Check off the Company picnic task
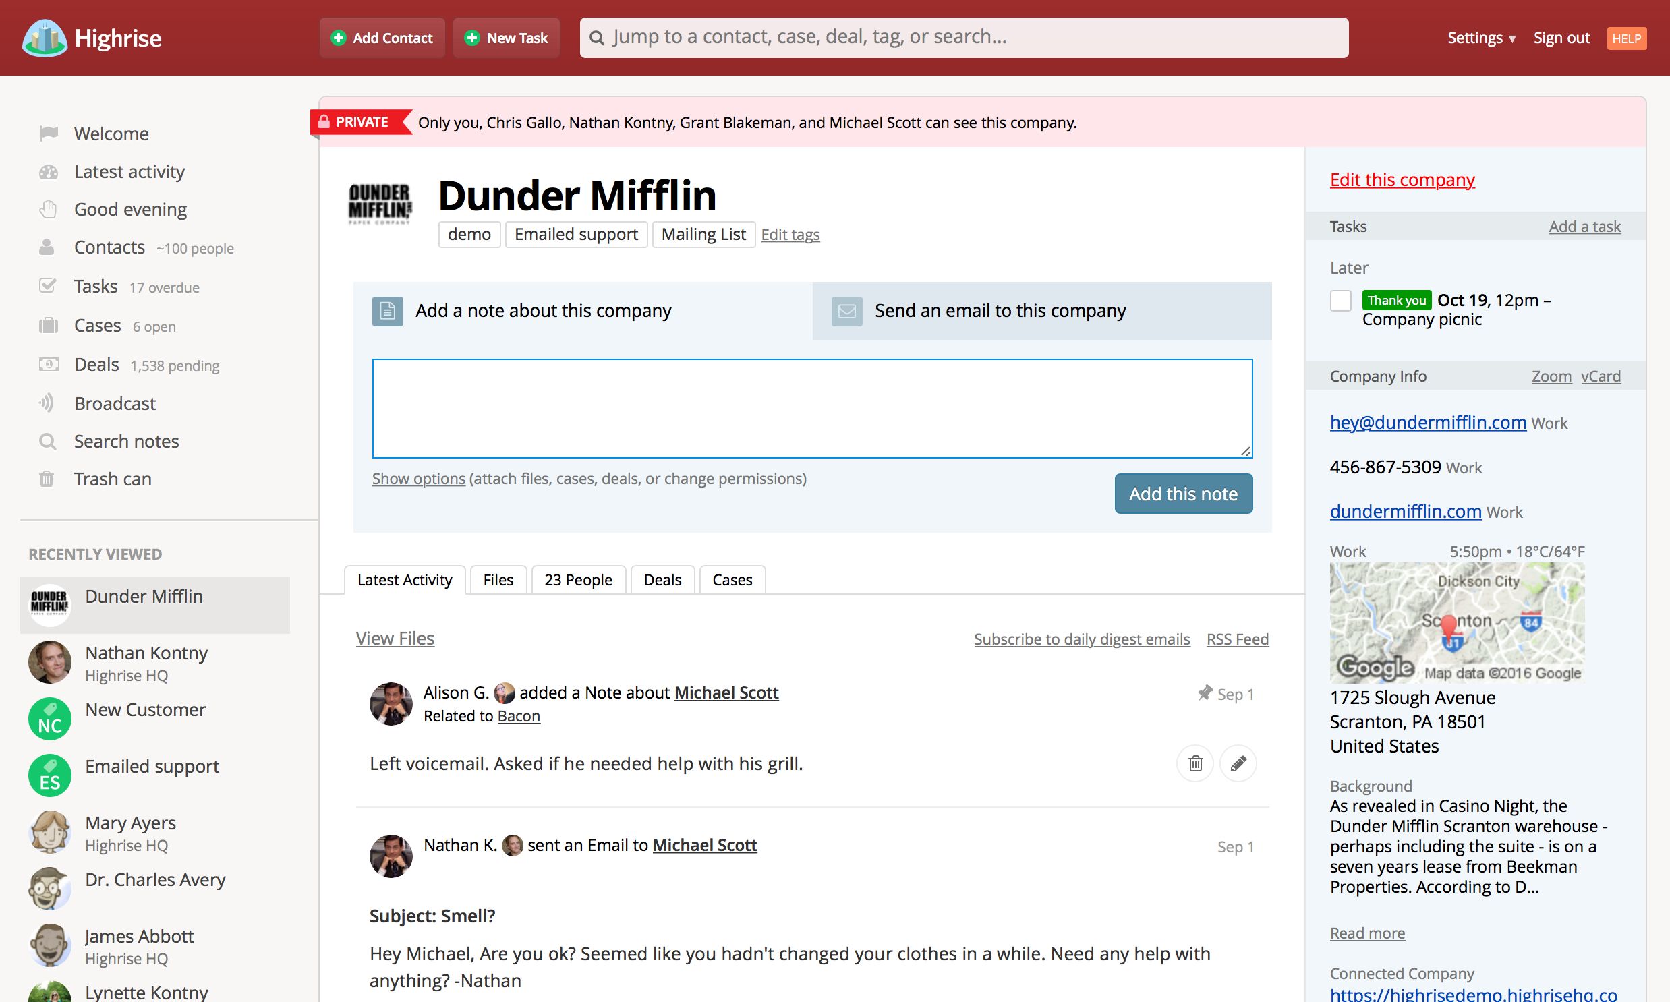The height and width of the screenshot is (1002, 1670). (x=1340, y=301)
